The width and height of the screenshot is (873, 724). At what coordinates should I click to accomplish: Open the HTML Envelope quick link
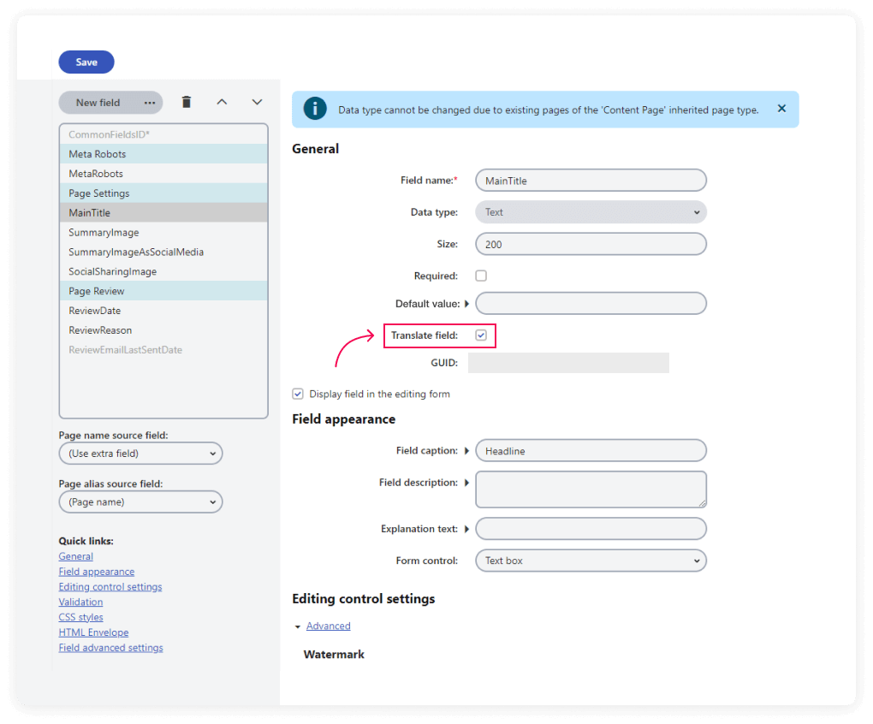(x=93, y=632)
